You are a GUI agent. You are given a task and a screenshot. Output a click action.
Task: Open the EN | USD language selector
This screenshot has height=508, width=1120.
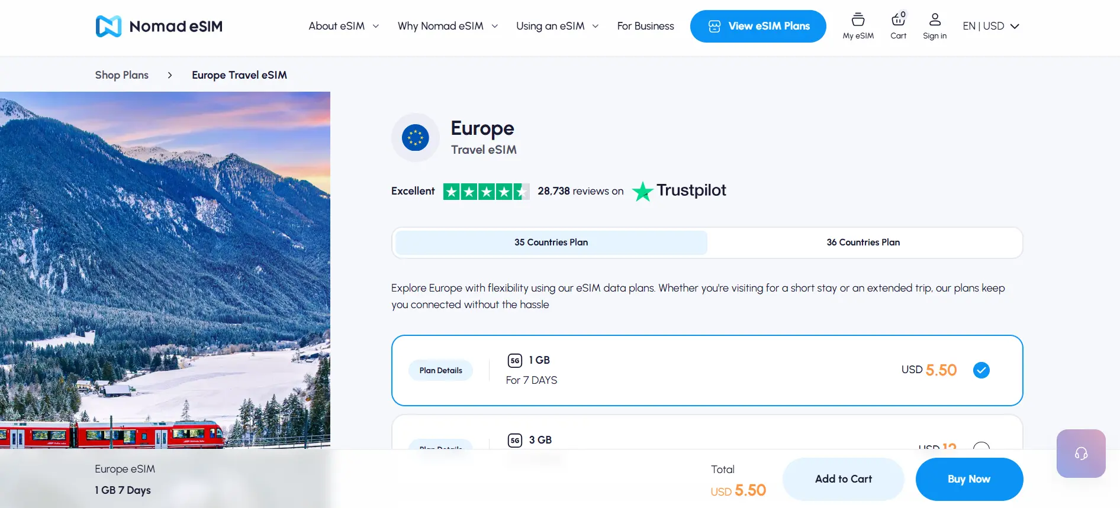click(x=991, y=26)
